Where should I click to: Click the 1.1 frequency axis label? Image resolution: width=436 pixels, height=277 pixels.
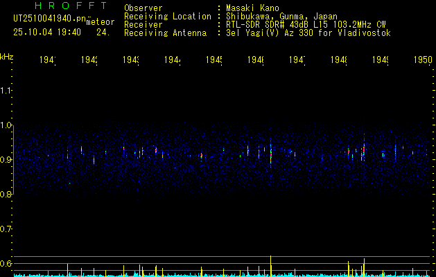pyautogui.click(x=6, y=90)
